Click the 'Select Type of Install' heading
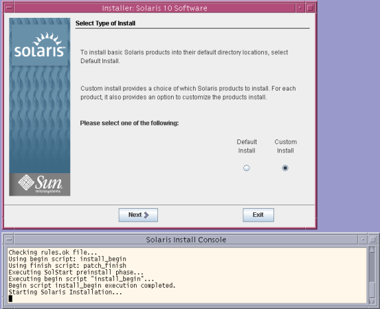Screen dimensions: 380x309 (x=105, y=23)
